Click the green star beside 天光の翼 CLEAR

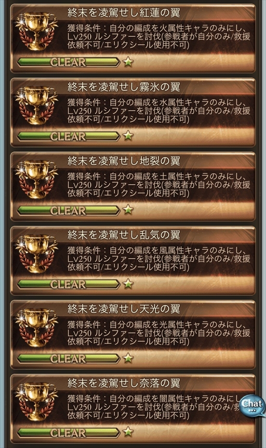coord(128,358)
